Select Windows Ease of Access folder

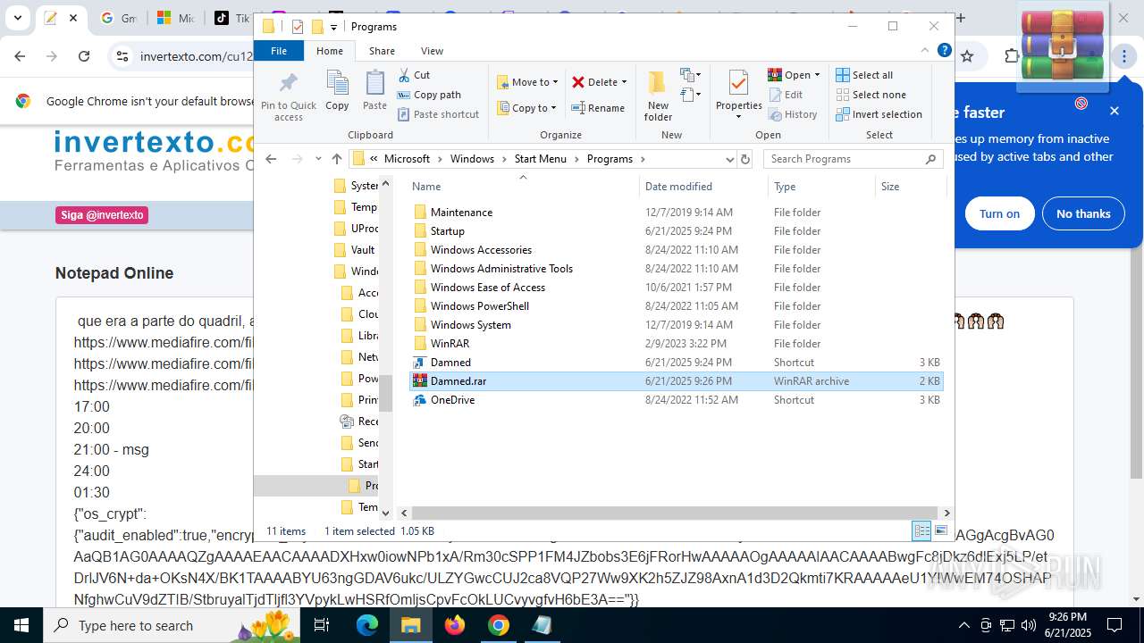click(x=676, y=288)
